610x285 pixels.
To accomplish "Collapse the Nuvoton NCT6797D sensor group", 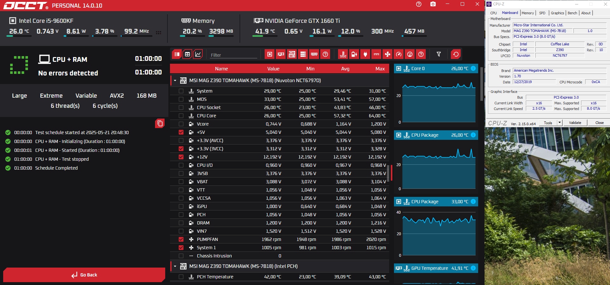I will coord(175,81).
